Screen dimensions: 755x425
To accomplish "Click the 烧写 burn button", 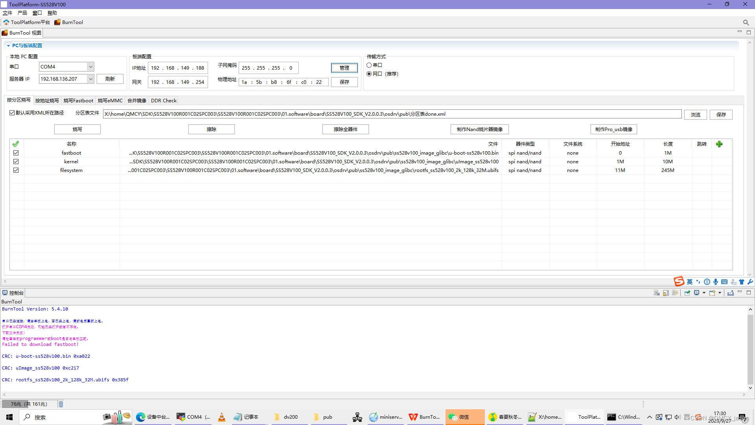I will (77, 129).
